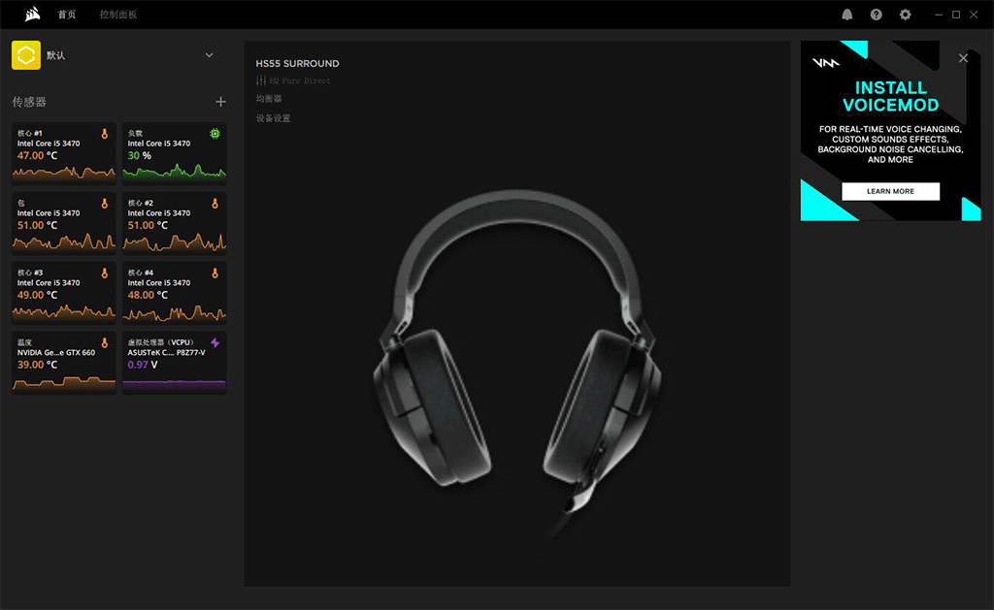994x610 pixels.
Task: Click the Corsair sails logo
Action: pos(32,14)
